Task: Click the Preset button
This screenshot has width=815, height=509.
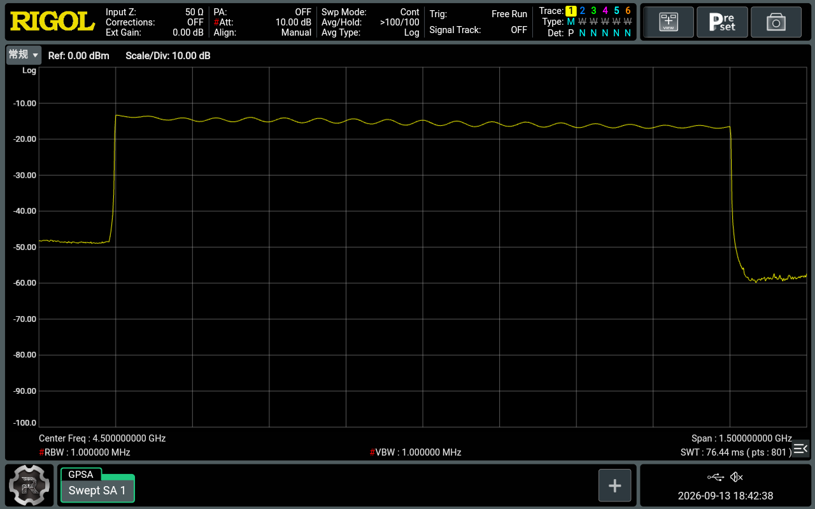Action: pyautogui.click(x=722, y=22)
